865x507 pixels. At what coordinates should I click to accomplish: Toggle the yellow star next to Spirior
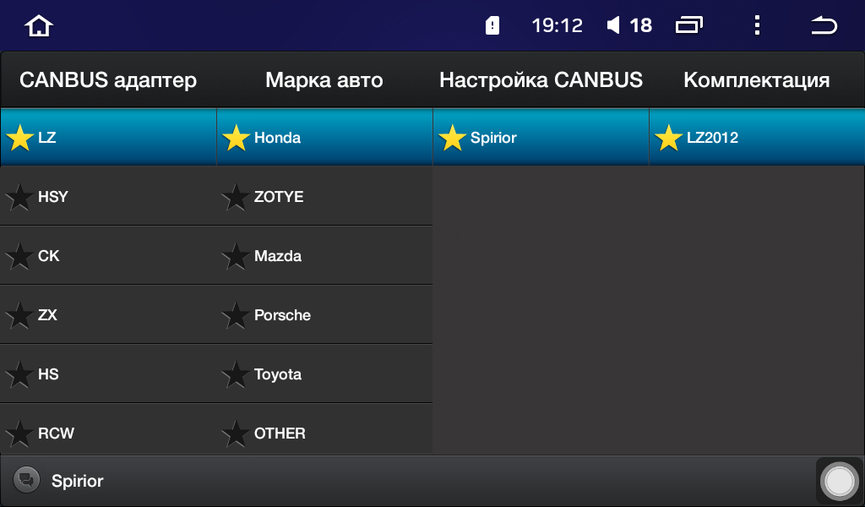[x=453, y=138]
